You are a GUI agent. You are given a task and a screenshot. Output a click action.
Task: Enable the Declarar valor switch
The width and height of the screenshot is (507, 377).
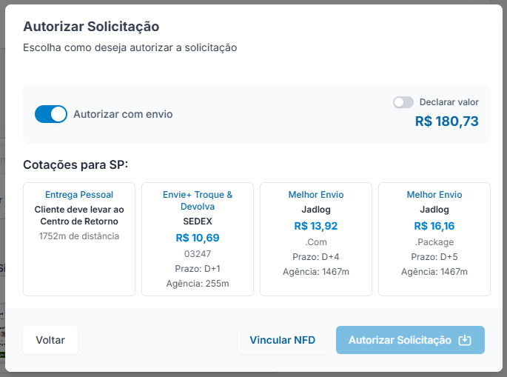tap(403, 102)
